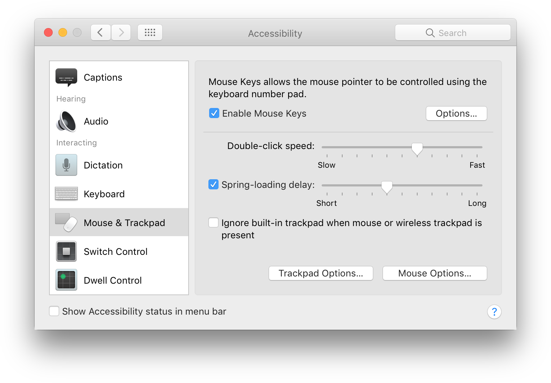Open help with question mark button

tap(494, 312)
